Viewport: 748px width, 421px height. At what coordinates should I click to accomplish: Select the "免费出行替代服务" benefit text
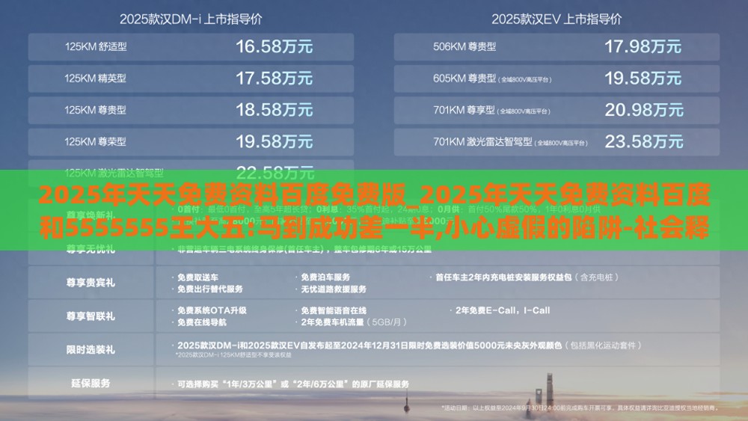(x=210, y=289)
